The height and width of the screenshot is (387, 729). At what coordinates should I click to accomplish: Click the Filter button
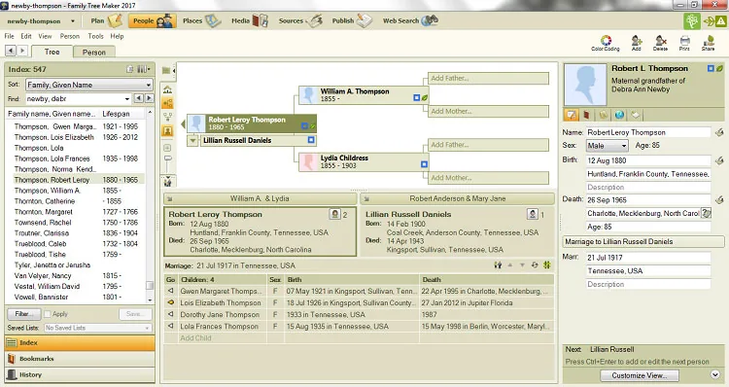tap(23, 314)
